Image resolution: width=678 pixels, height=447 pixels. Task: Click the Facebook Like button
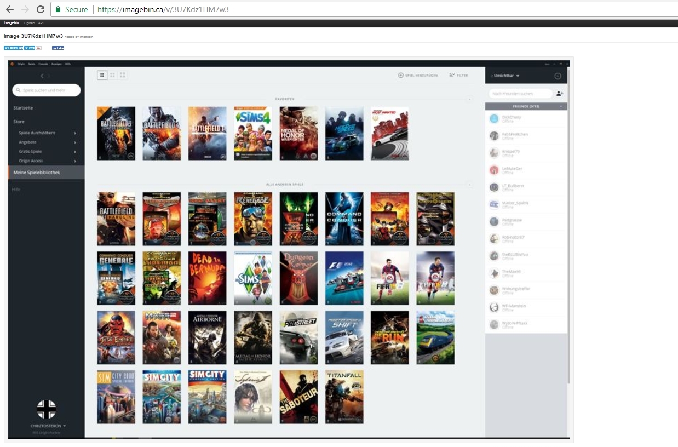click(x=58, y=48)
